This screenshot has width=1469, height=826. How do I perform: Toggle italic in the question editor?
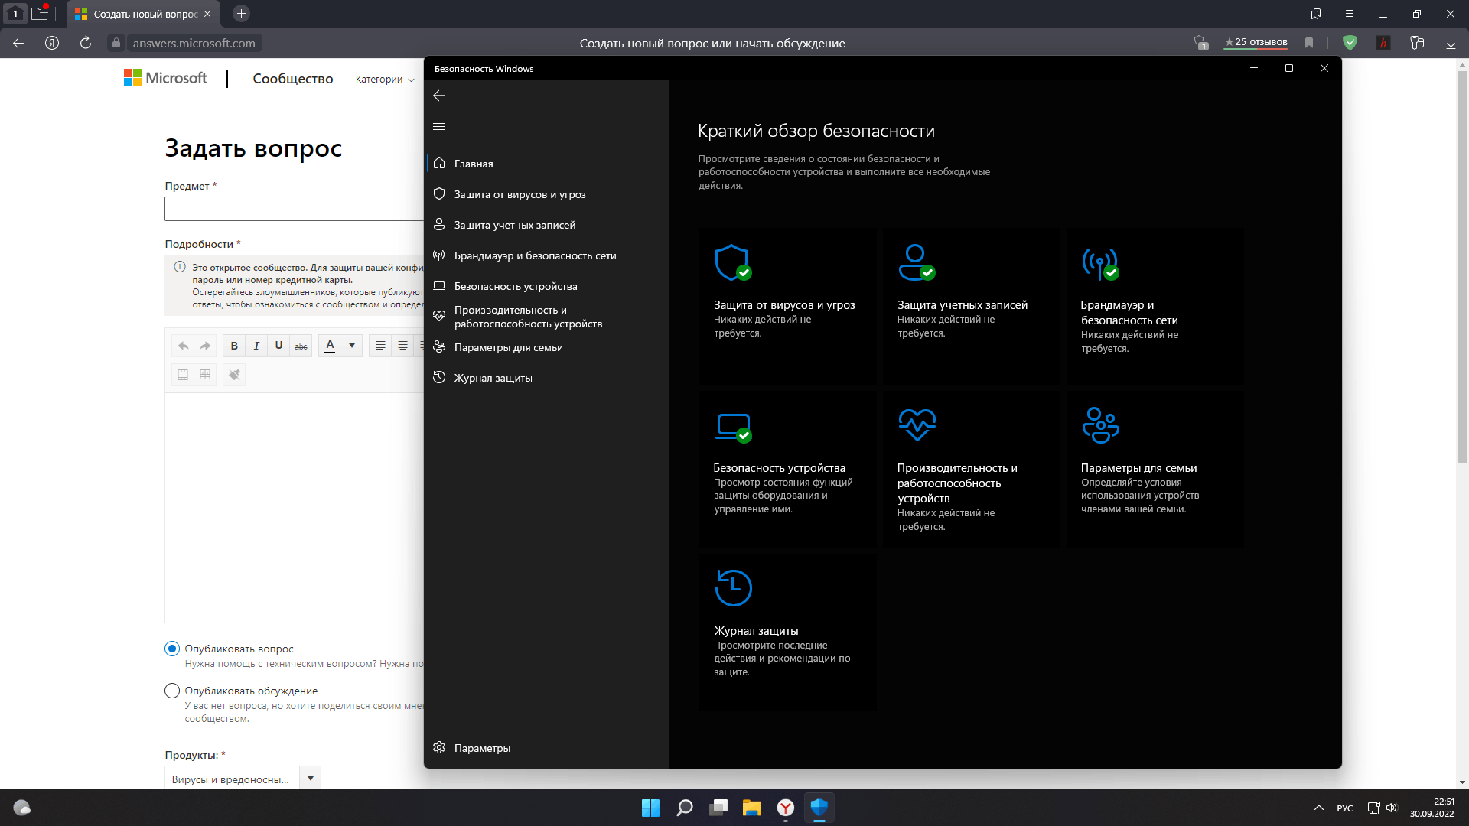tap(256, 346)
